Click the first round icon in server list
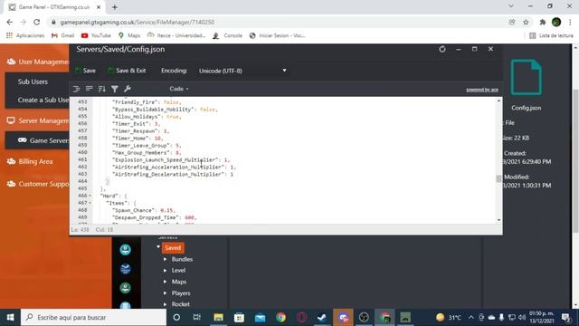The image size is (579, 326). [x=125, y=250]
